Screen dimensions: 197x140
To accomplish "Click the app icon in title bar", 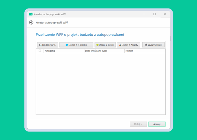I will pyautogui.click(x=31, y=14).
